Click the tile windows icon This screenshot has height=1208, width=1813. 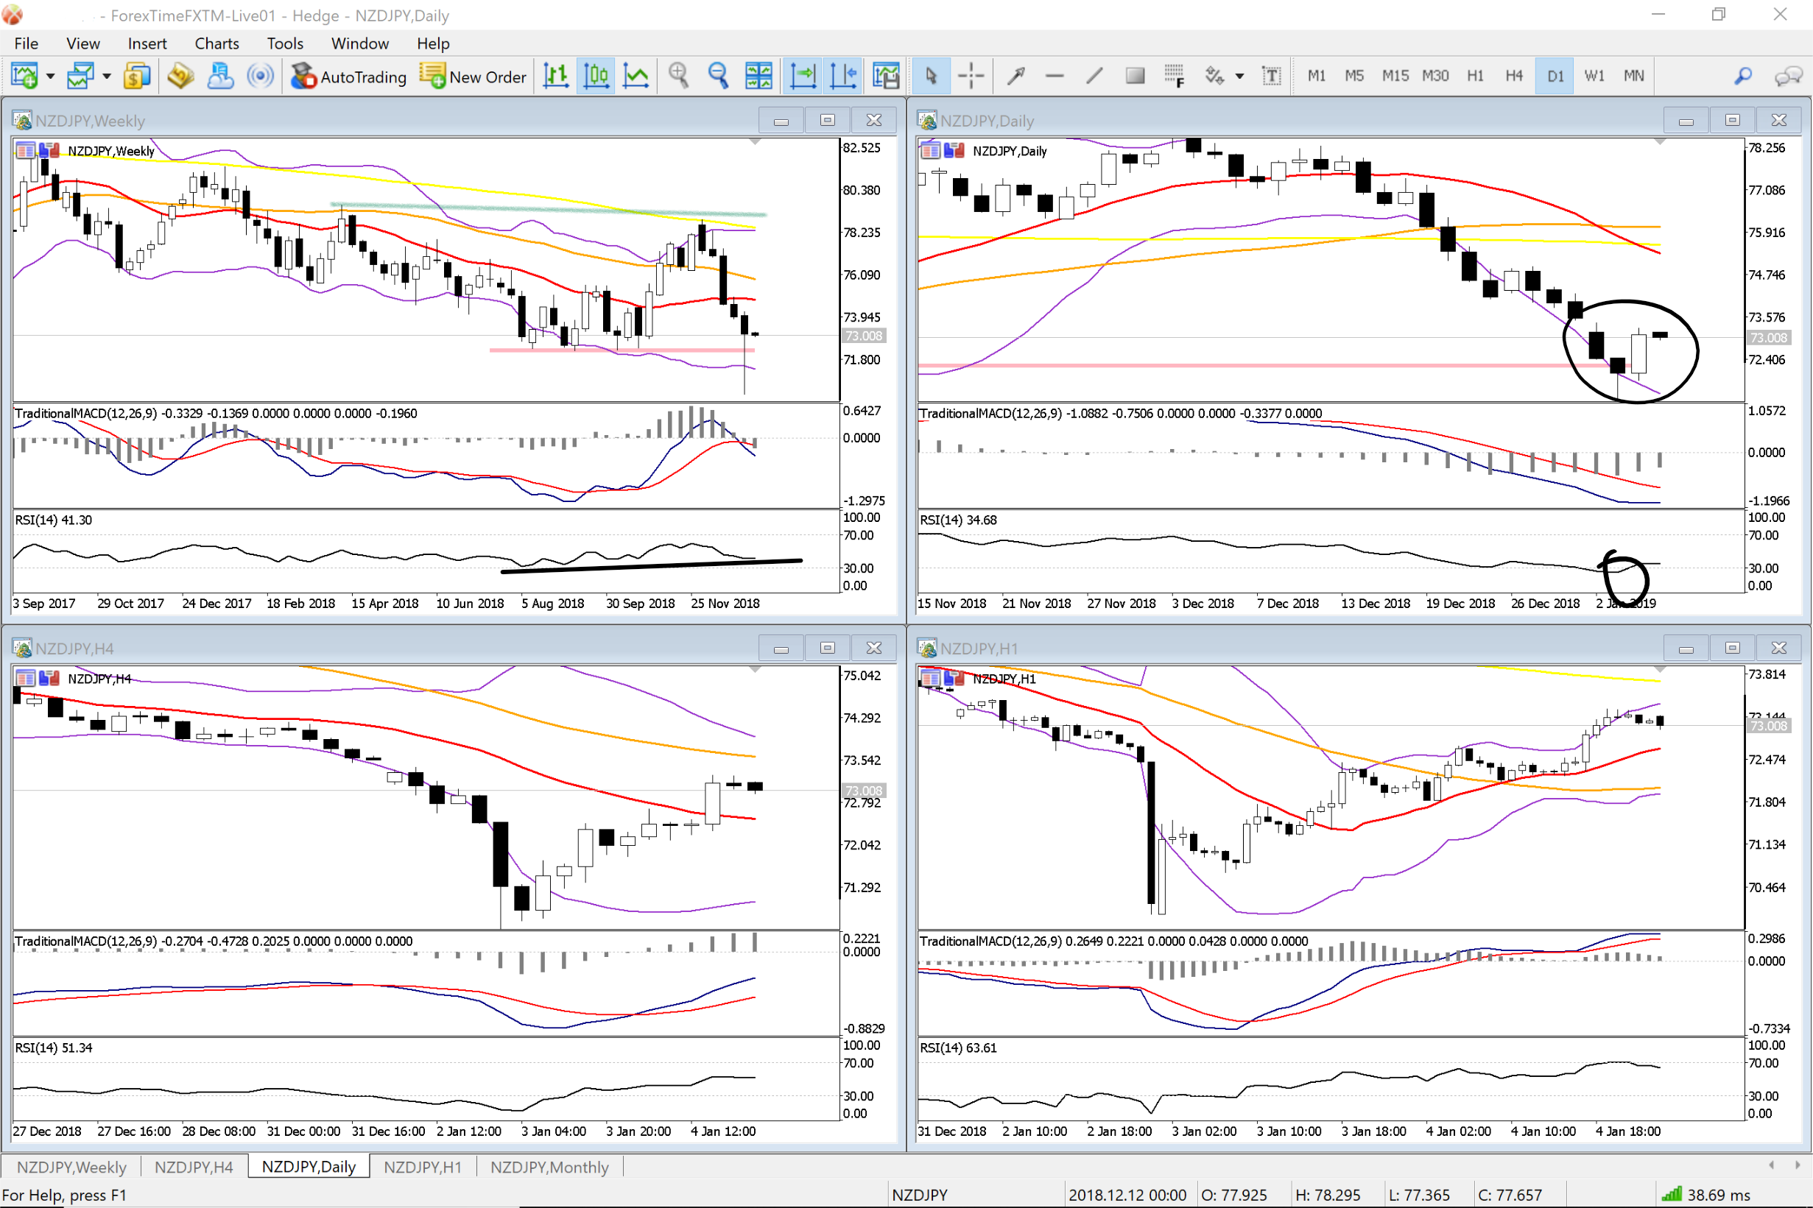(x=758, y=76)
